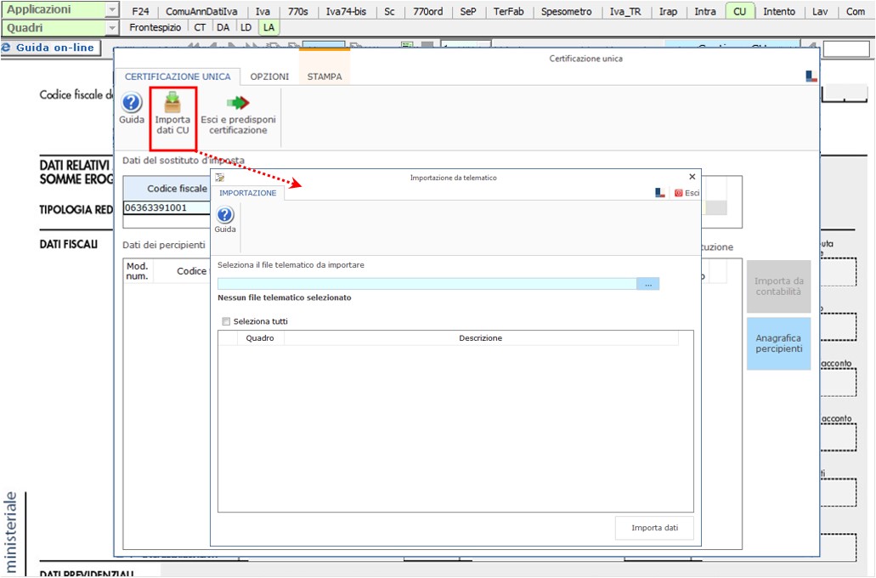
Task: Click the Descrizione column header
Action: click(x=480, y=338)
